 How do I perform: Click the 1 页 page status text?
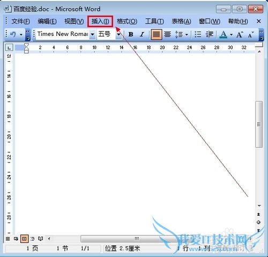point(32,248)
